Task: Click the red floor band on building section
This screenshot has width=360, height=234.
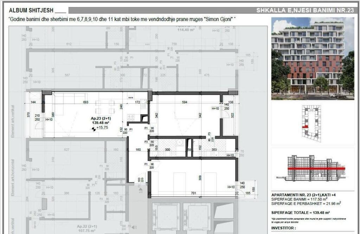Action: coord(316,169)
